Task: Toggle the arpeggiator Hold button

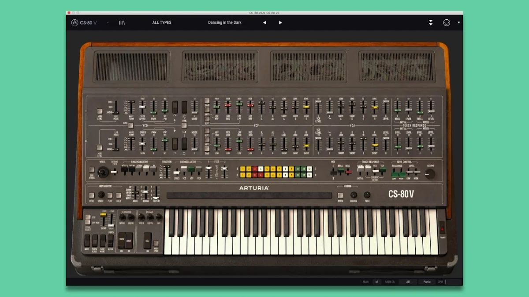Action: click(119, 195)
